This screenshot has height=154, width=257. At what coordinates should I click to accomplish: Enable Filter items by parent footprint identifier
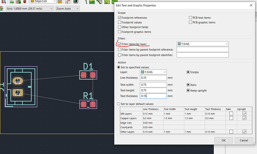pyautogui.click(x=120, y=55)
